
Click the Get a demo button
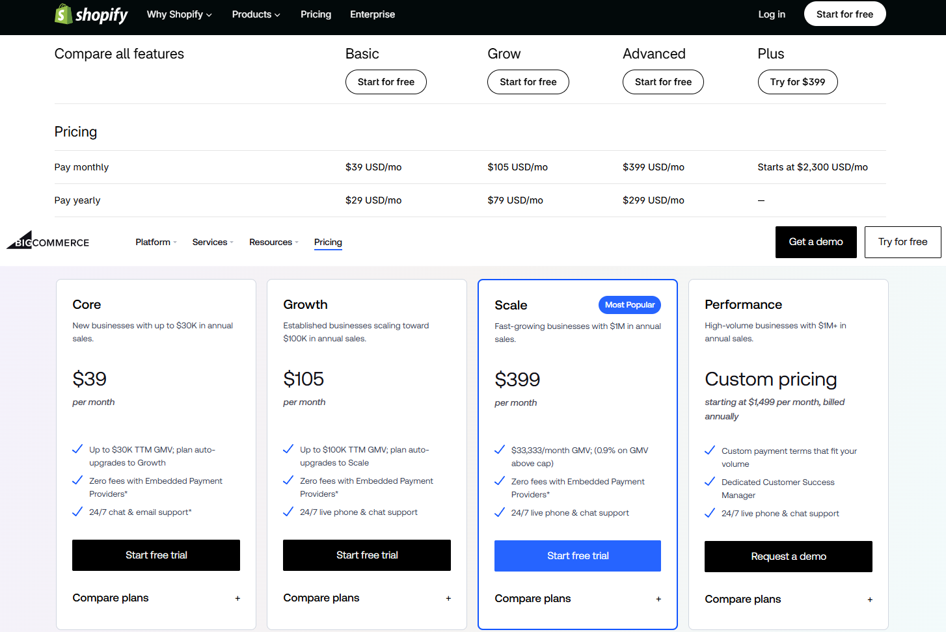click(x=816, y=242)
